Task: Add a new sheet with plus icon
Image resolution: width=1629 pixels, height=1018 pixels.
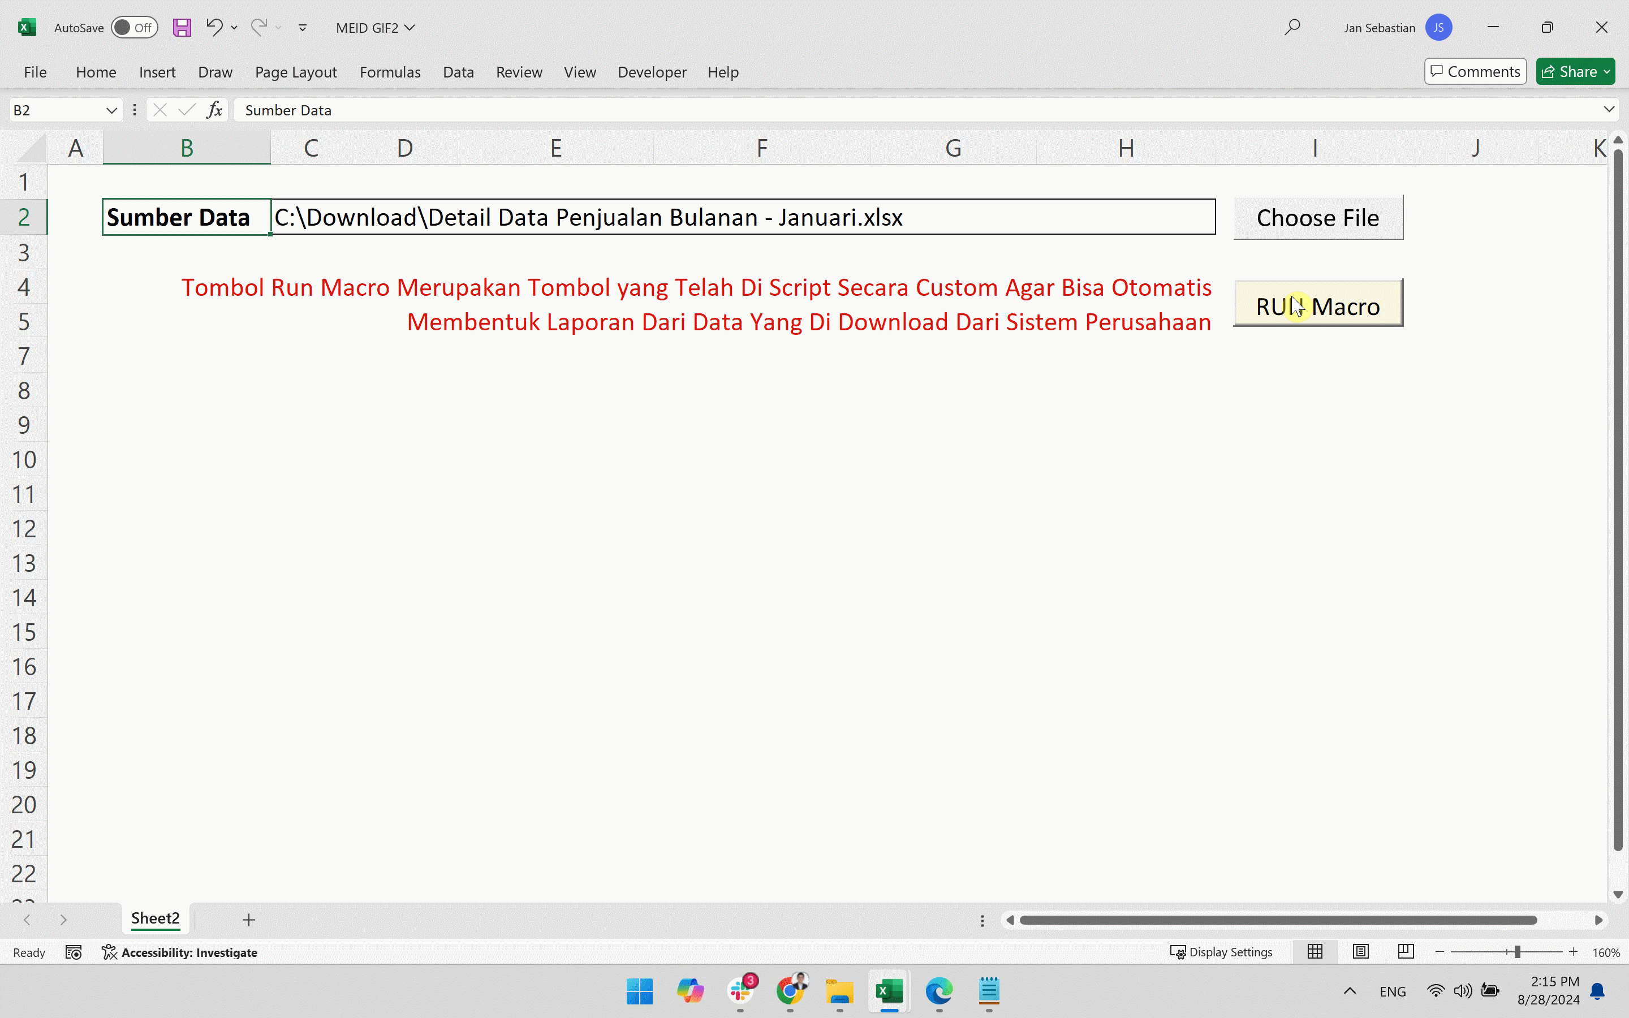Action: click(x=248, y=920)
